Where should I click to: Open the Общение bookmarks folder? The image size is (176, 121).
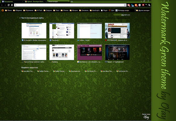point(18,11)
